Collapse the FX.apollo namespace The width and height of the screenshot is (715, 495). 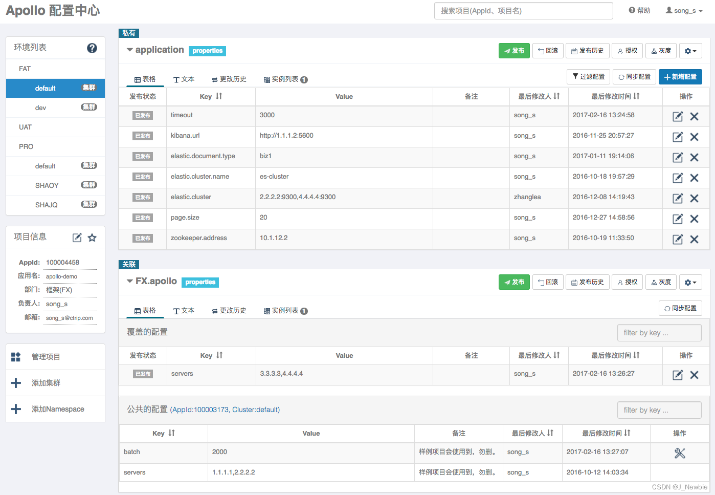(130, 281)
